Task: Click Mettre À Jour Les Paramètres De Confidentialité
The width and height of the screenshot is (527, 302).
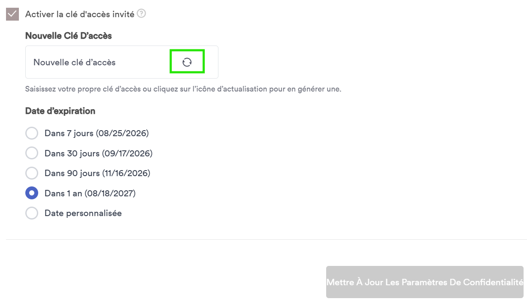Action: coord(425,282)
